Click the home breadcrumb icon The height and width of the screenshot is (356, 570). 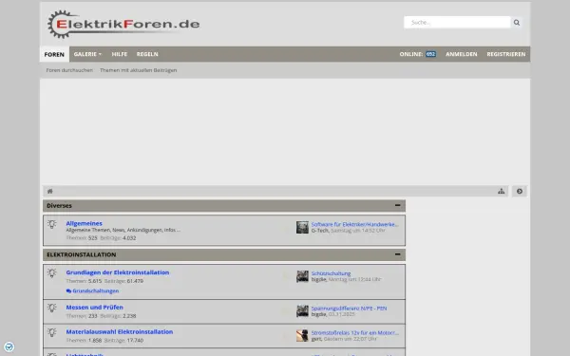pos(50,191)
